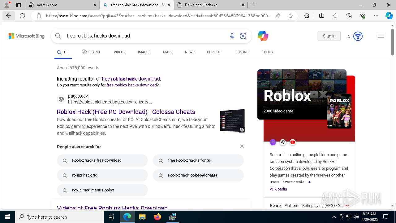Select 'Roblox hack colossalcheats' suggestion

point(198,175)
